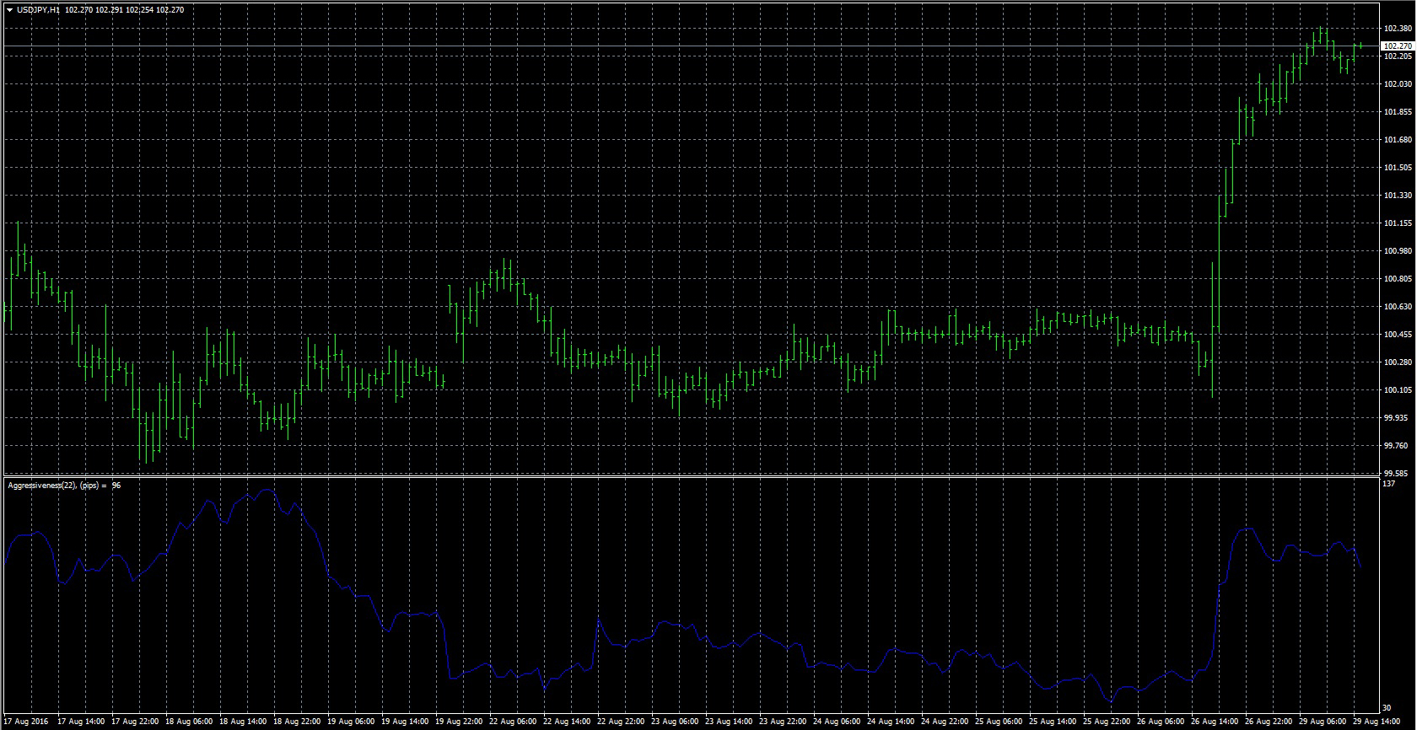Click the 99.760 price axis label

coord(1396,446)
